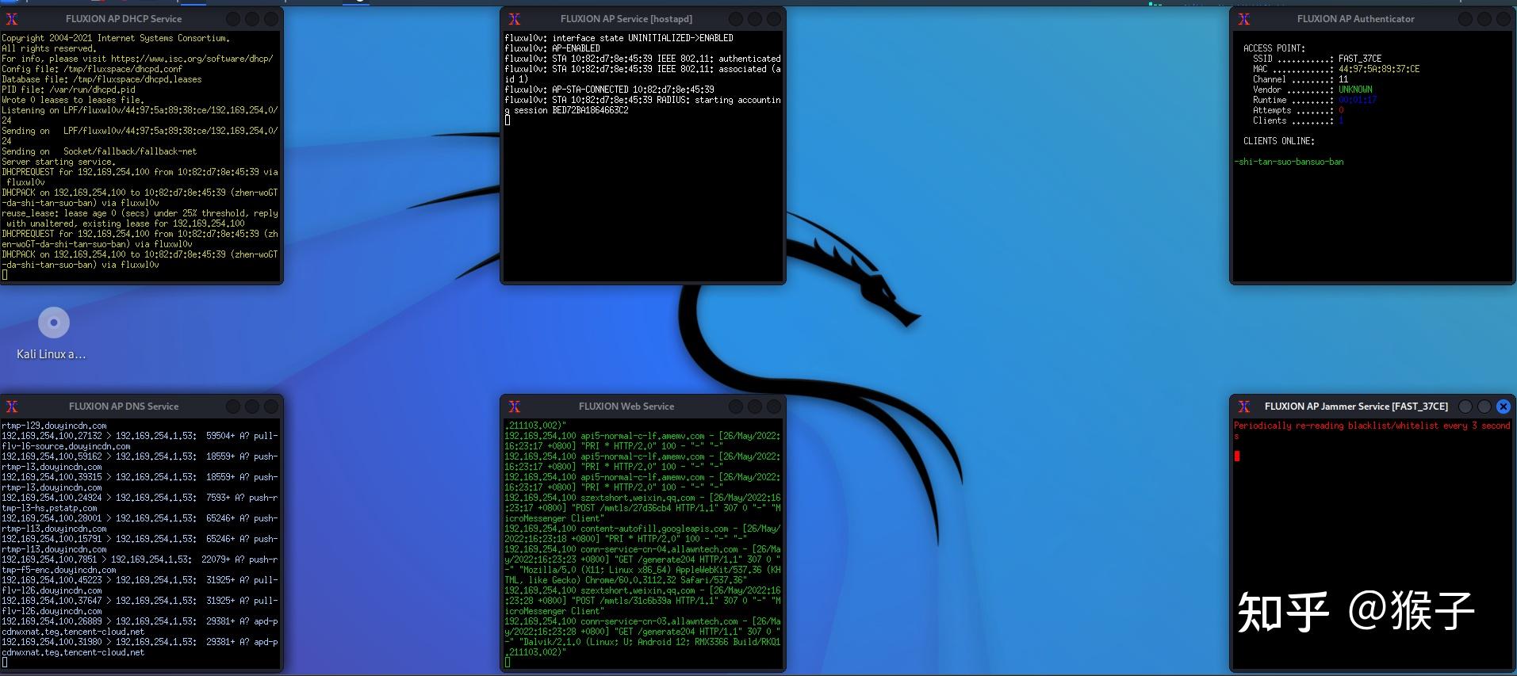Click the X icon in FLUXION AP DNS Service title bar
The width and height of the screenshot is (1517, 676).
pos(12,407)
